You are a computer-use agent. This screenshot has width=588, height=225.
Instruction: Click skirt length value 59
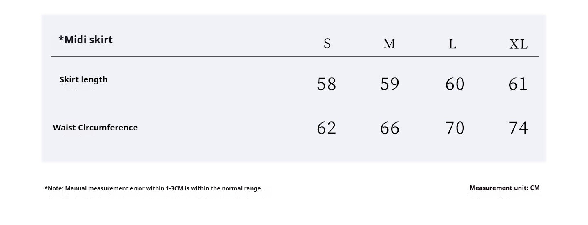click(390, 84)
